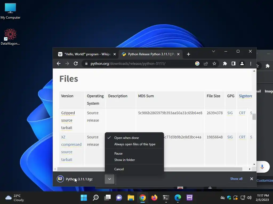The width and height of the screenshot is (273, 204).
Task: Go back using the Chrome back arrow
Action: (x=59, y=64)
